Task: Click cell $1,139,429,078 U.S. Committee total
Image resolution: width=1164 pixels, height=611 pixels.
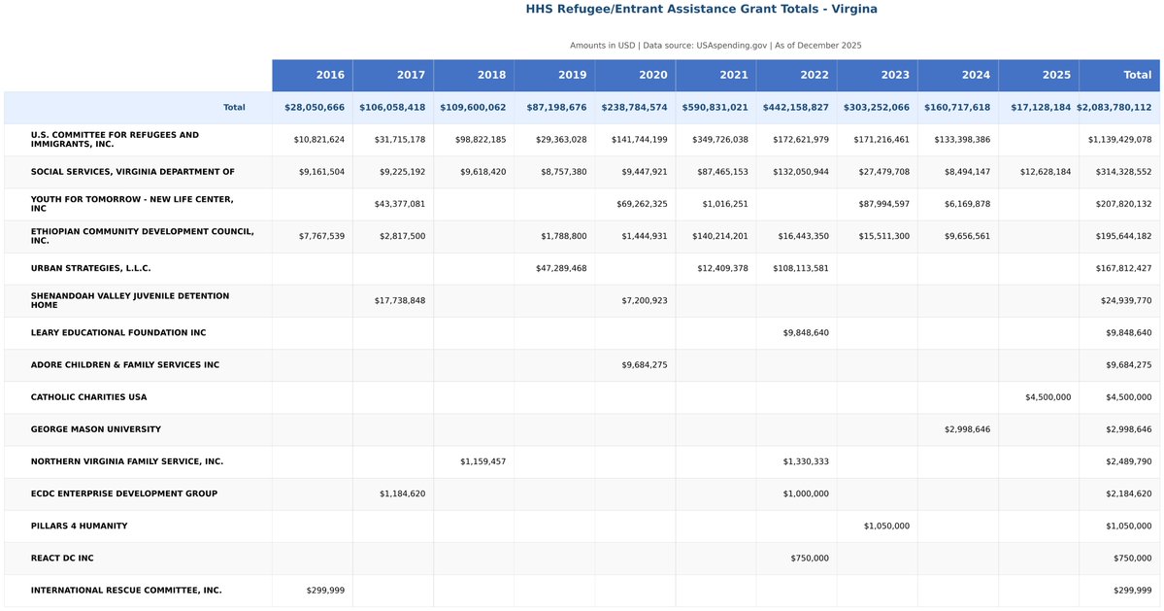Action: (1119, 140)
